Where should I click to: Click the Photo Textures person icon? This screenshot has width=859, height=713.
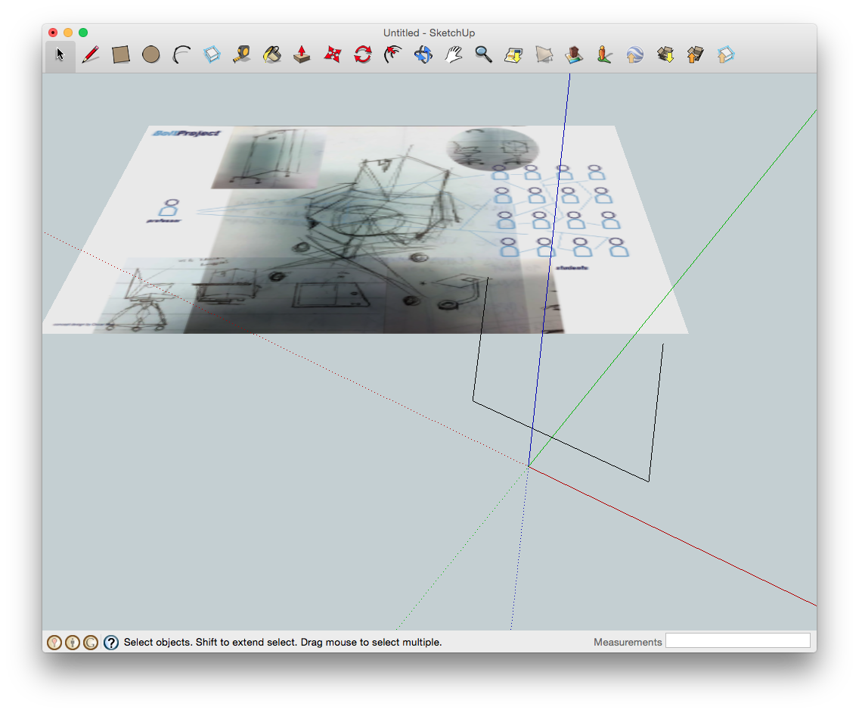[x=604, y=54]
